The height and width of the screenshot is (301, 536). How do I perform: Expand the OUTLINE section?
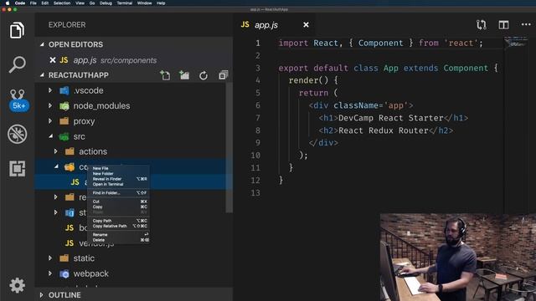click(41, 295)
